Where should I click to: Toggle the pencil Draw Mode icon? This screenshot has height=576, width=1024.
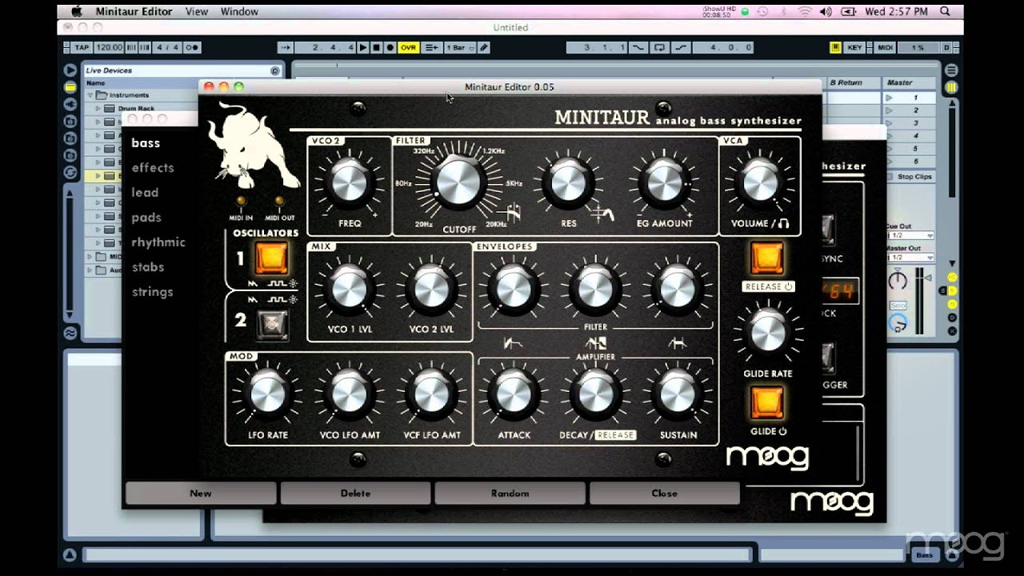point(484,48)
